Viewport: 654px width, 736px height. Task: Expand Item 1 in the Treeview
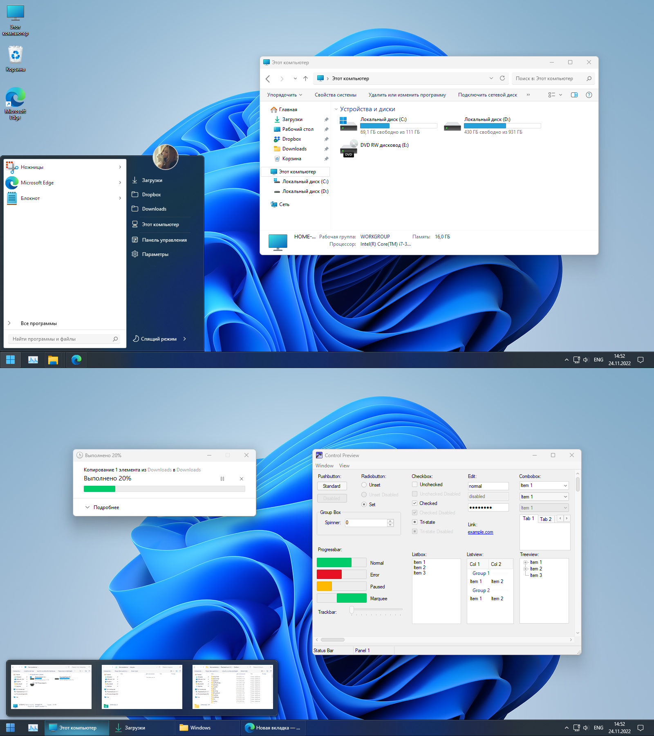pyautogui.click(x=526, y=562)
